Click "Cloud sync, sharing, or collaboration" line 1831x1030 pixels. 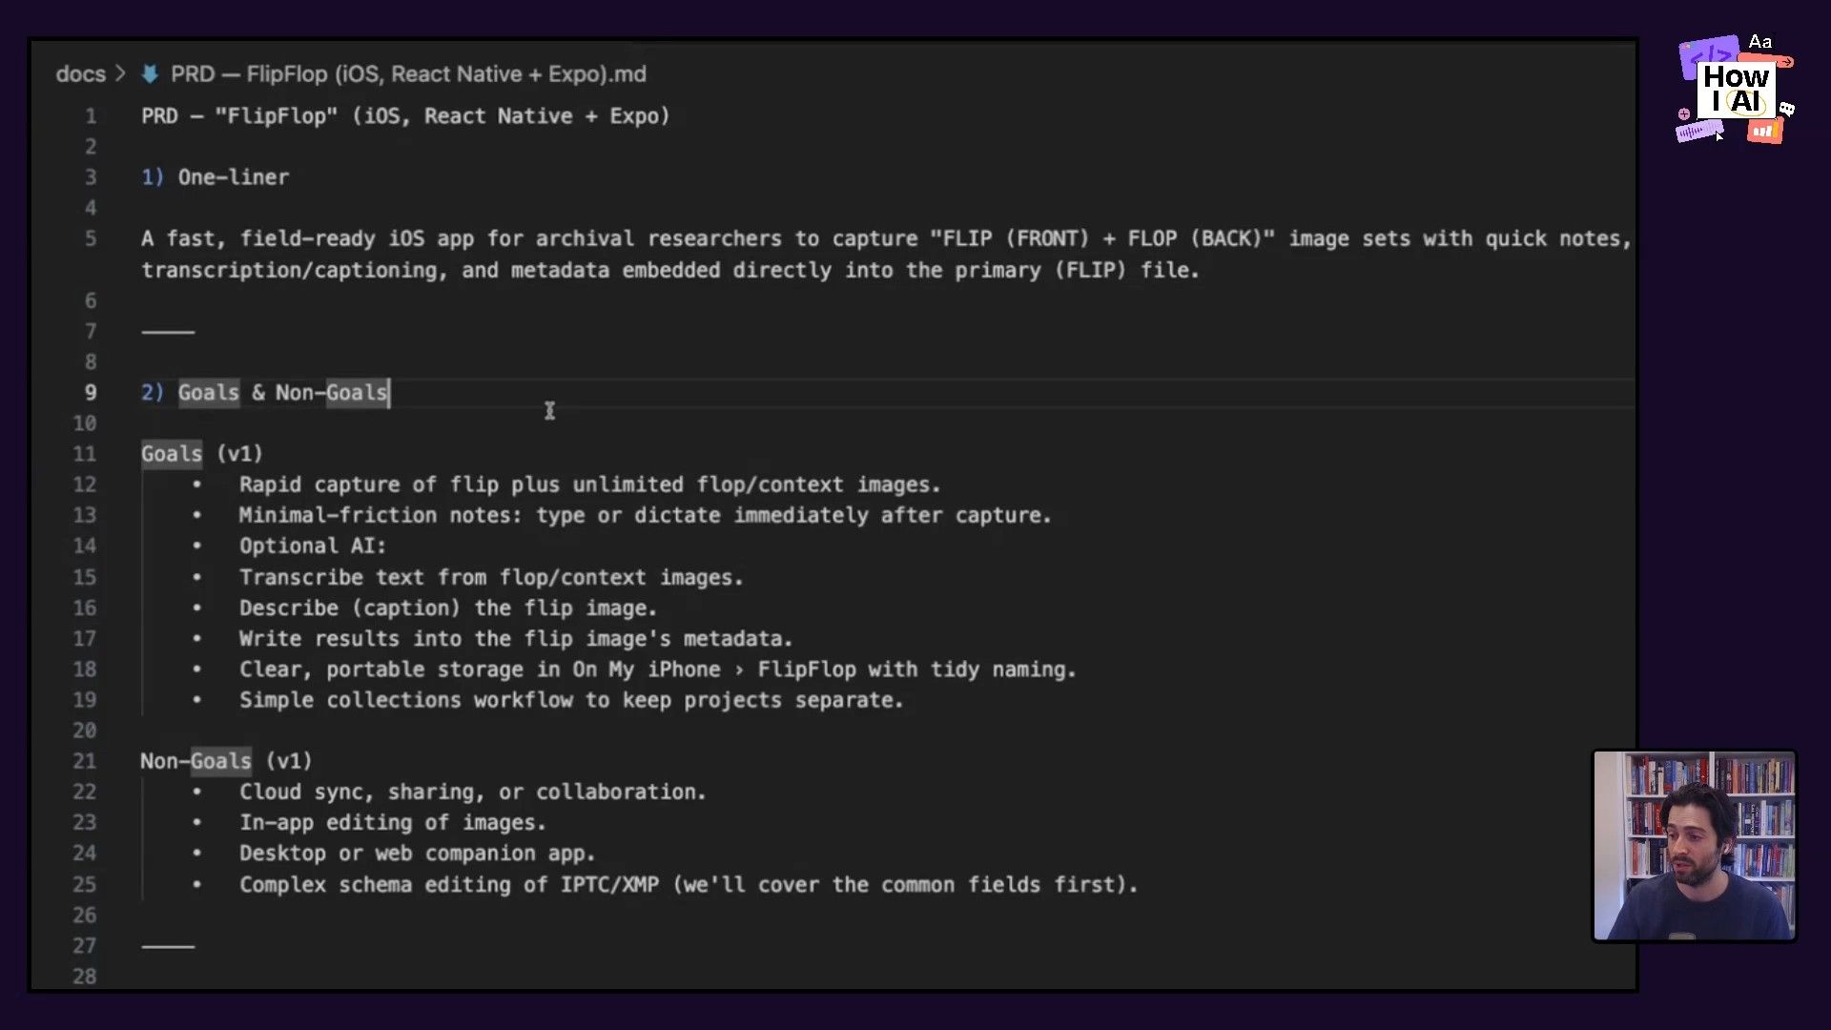pyautogui.click(x=472, y=792)
